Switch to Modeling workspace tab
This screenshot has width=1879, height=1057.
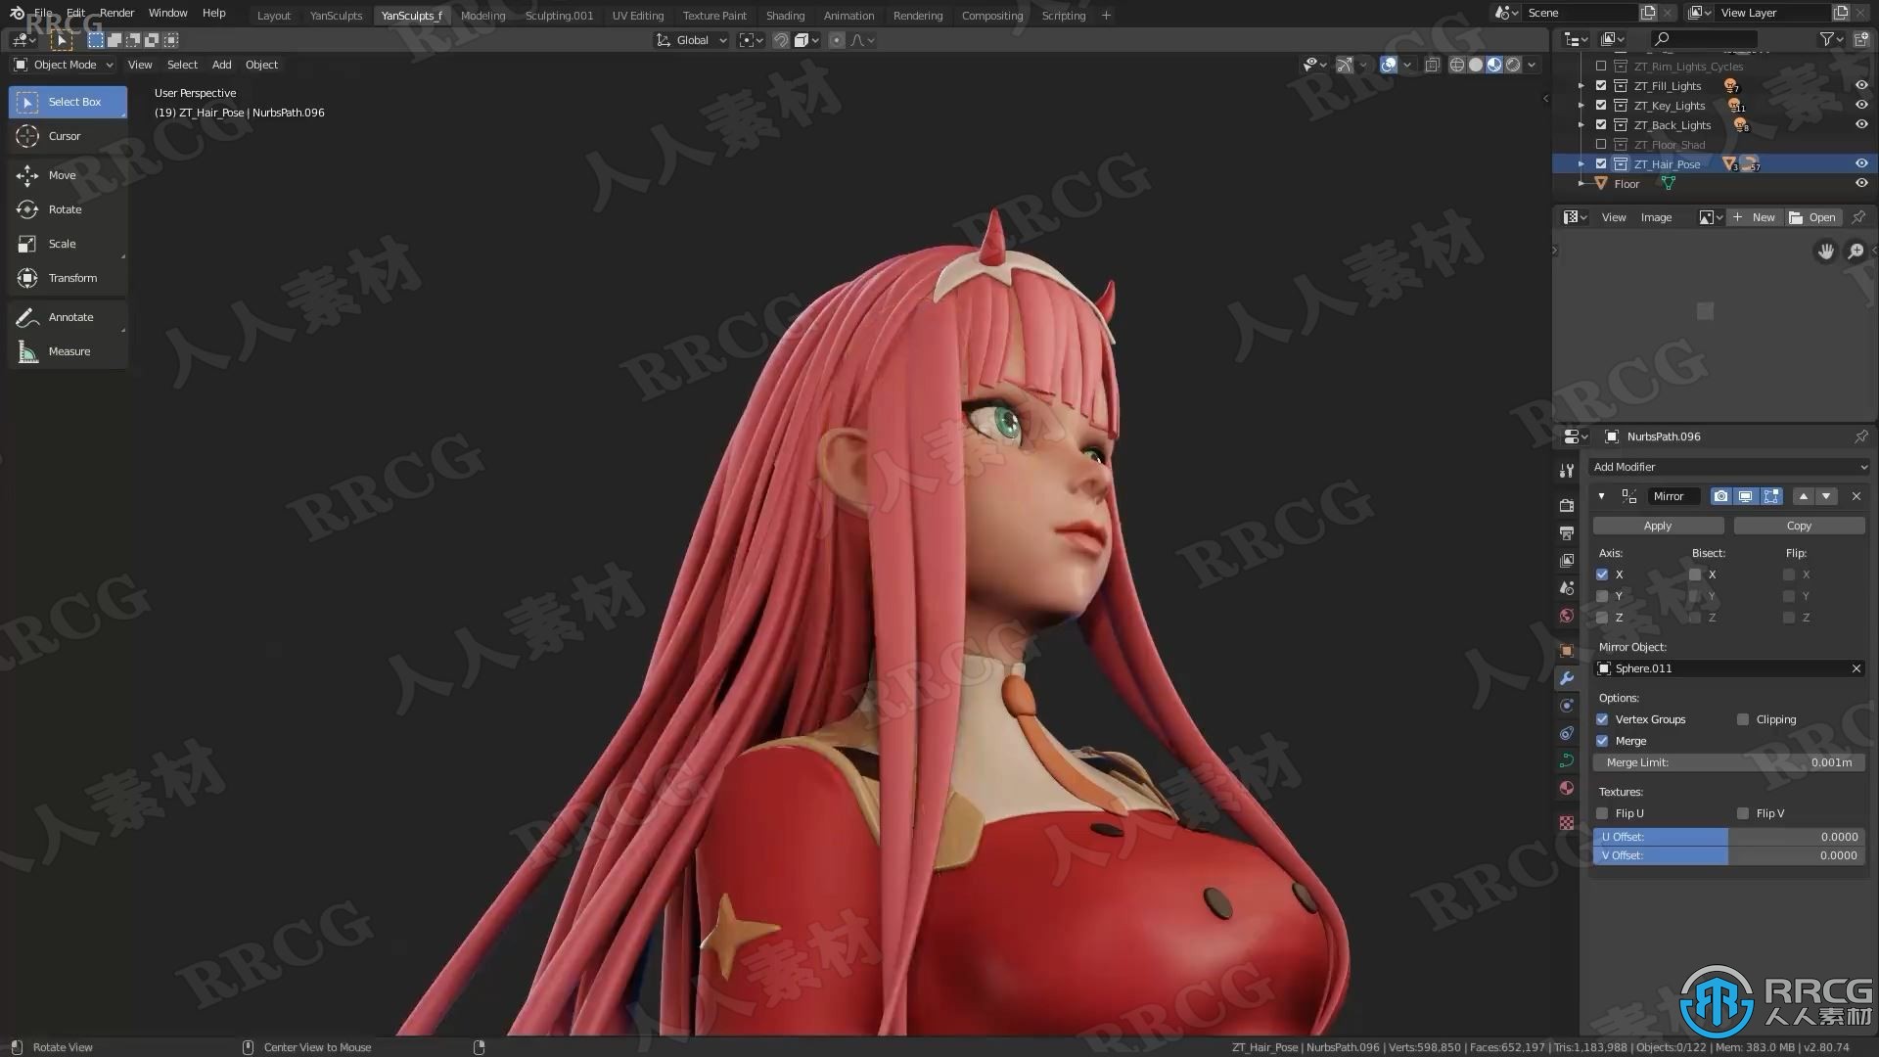[x=483, y=16]
